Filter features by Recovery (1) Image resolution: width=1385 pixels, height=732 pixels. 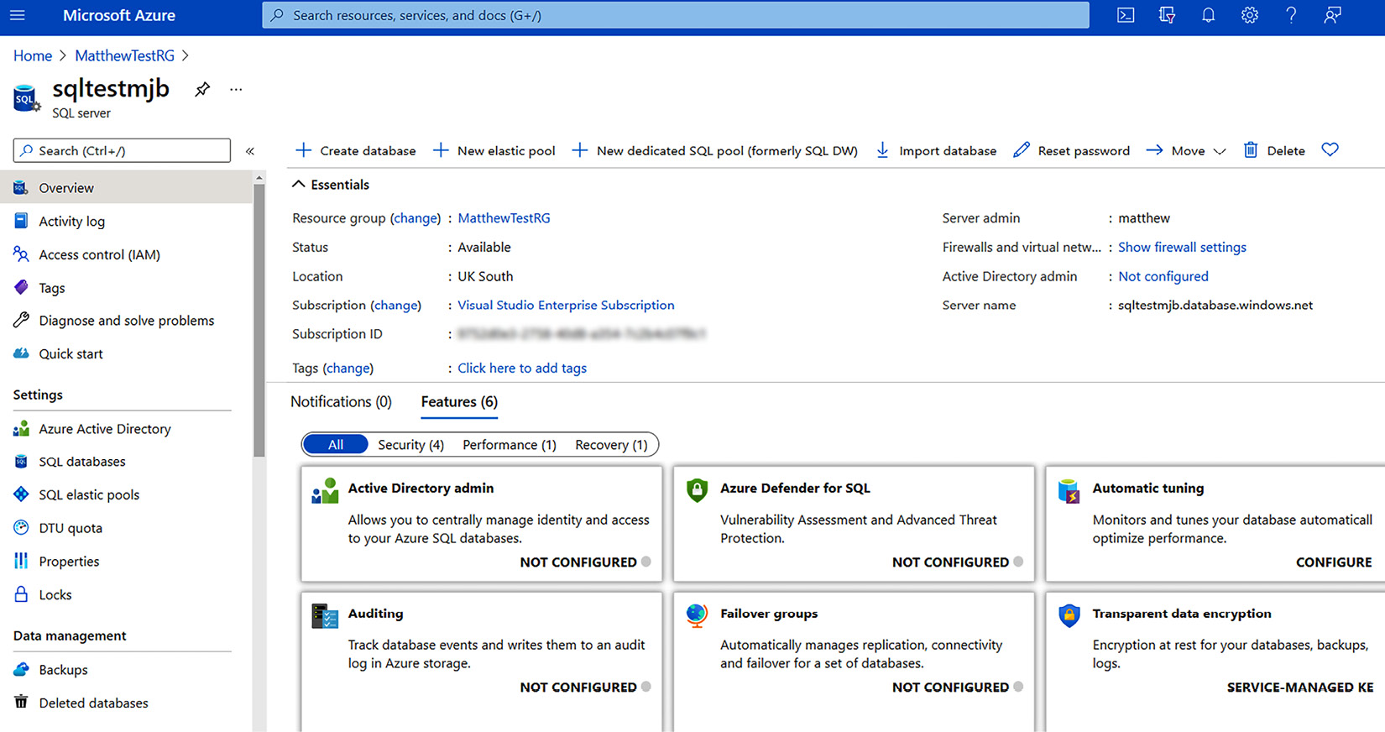(x=611, y=444)
